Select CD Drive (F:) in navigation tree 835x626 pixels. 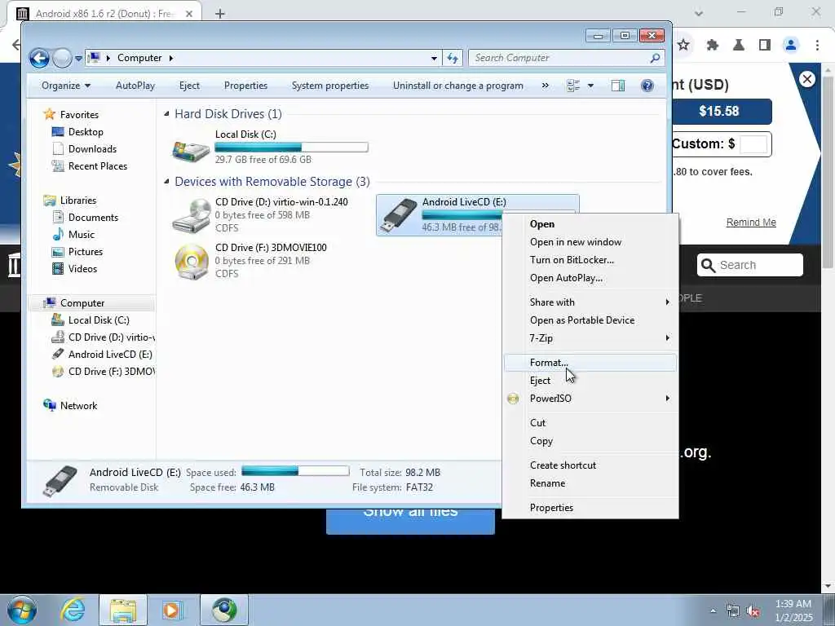point(111,372)
